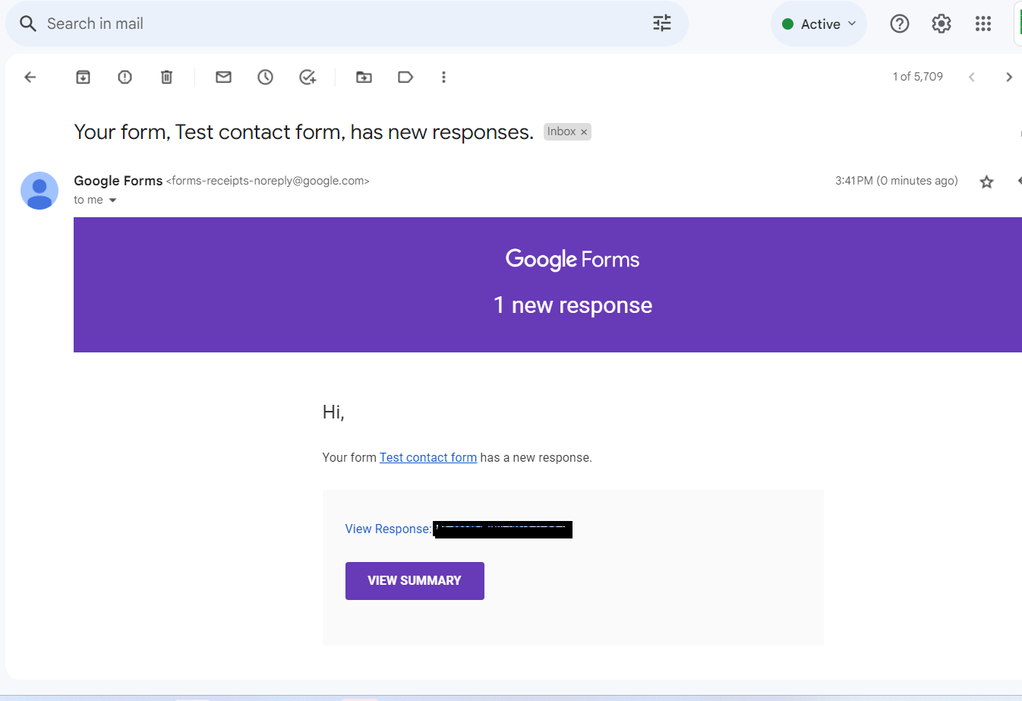Viewport: 1022px width, 701px height.
Task: Open the View Response link
Action: tap(388, 529)
